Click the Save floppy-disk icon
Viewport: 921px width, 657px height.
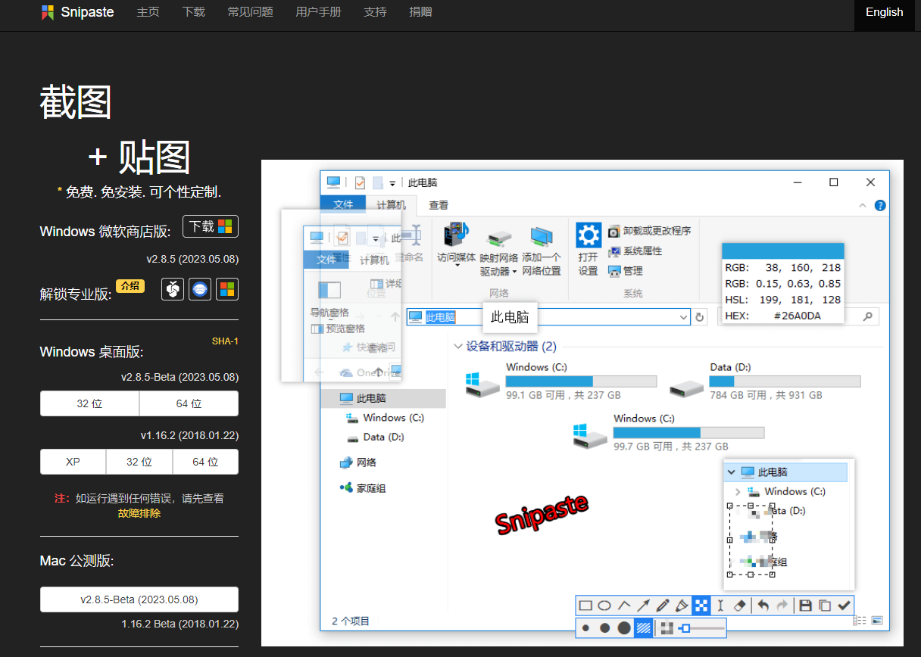(x=806, y=606)
